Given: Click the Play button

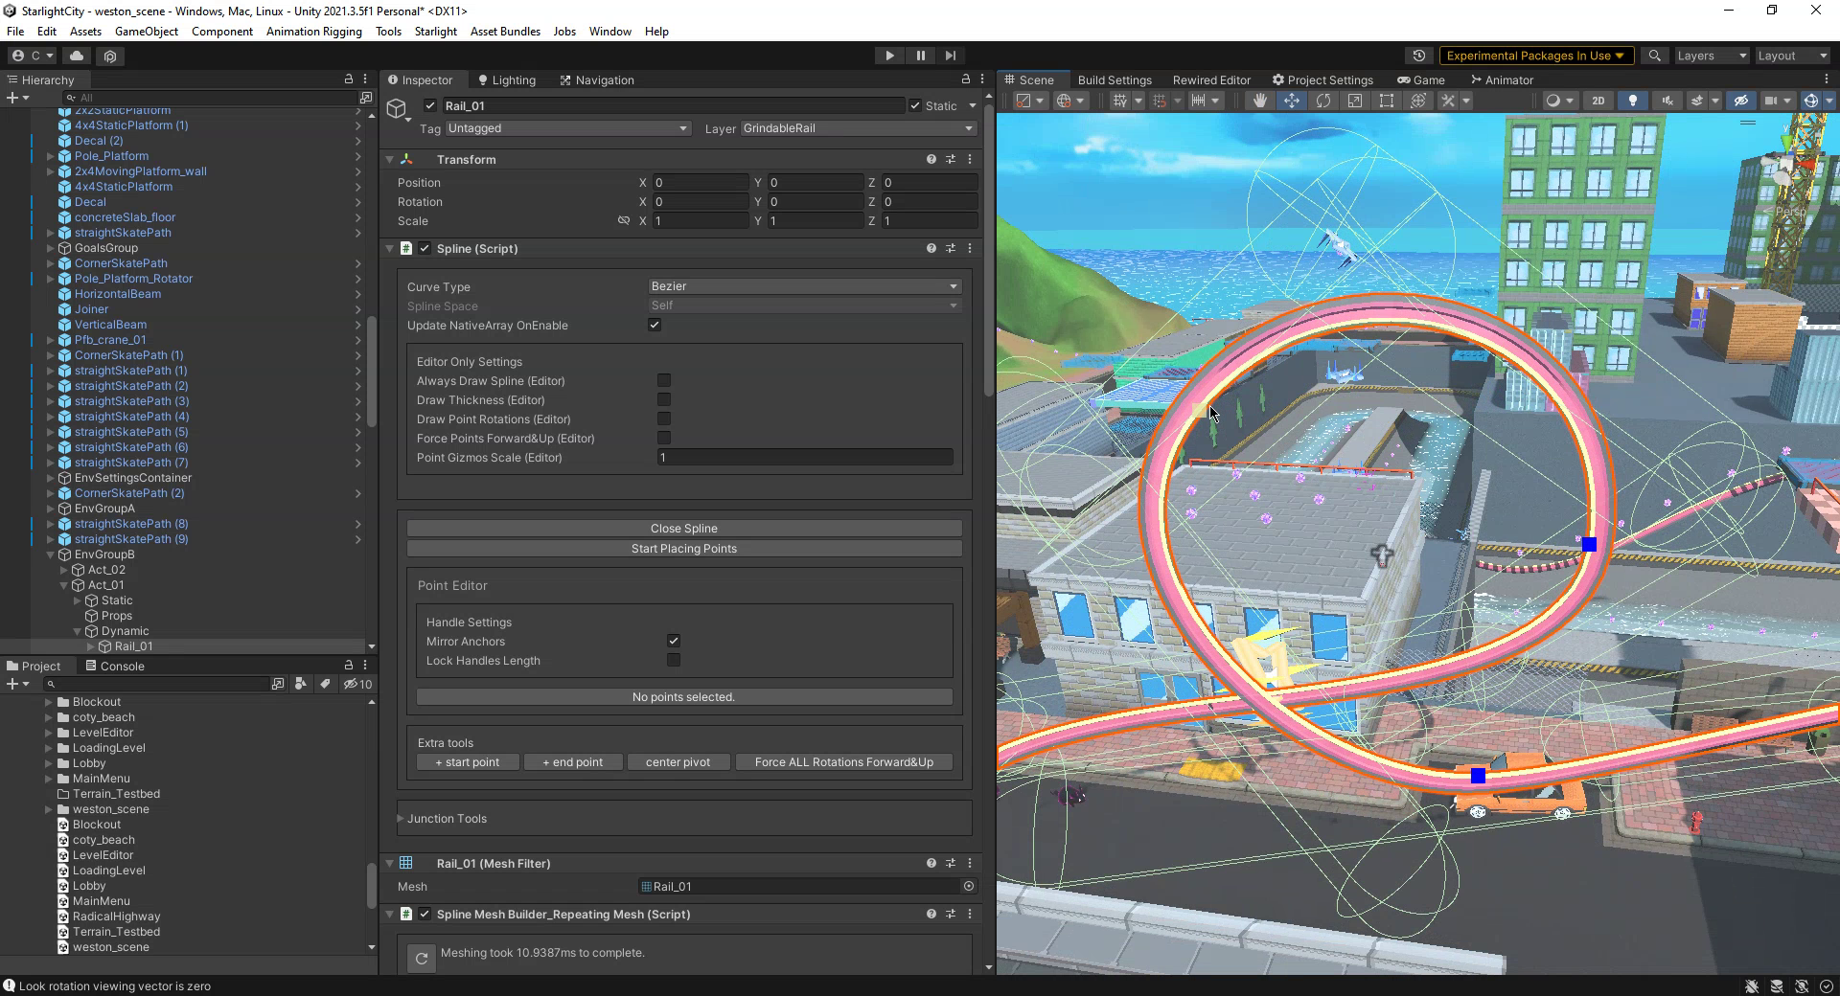Looking at the screenshot, I should pos(889,56).
